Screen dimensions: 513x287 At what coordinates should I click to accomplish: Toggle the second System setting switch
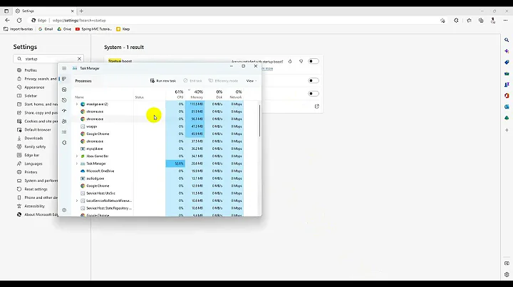coord(313,80)
